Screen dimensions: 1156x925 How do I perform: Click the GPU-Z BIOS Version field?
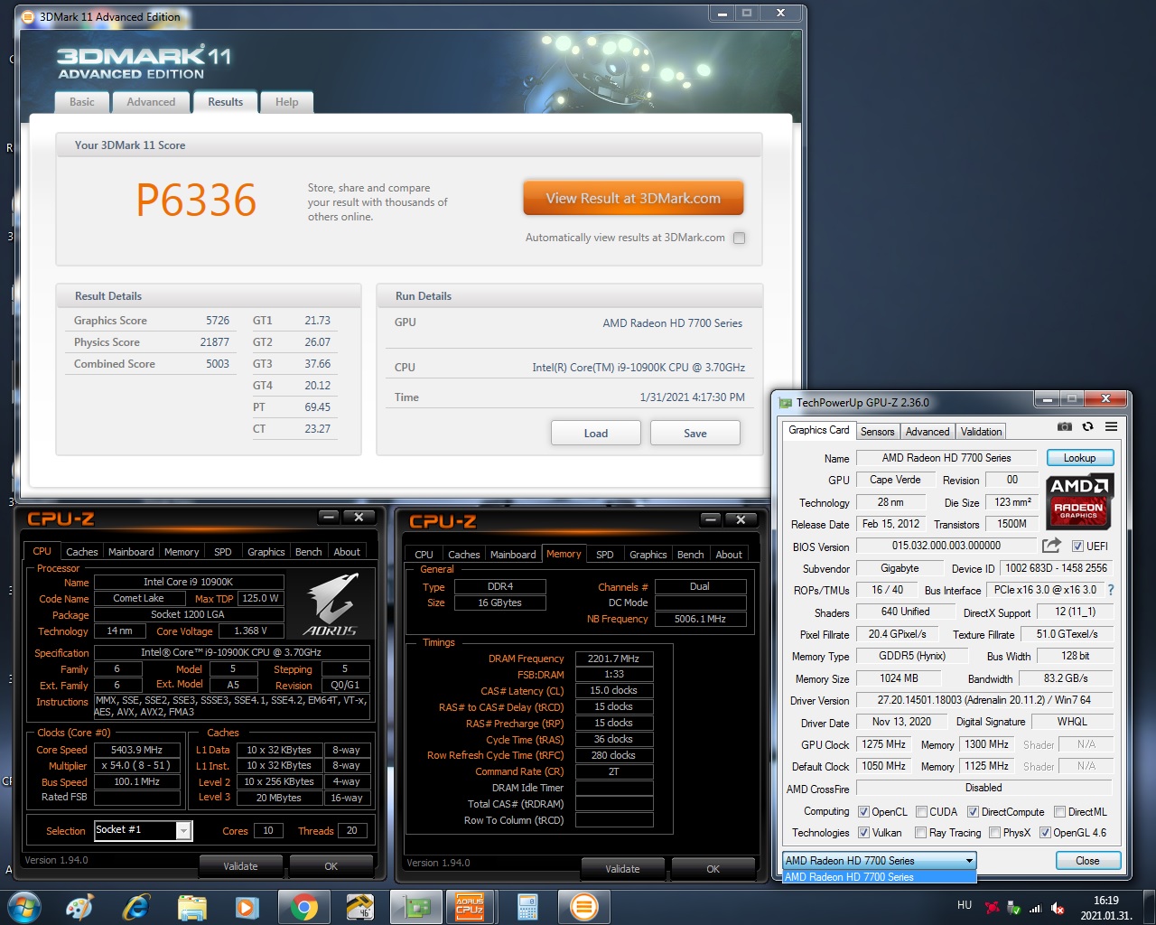point(946,546)
